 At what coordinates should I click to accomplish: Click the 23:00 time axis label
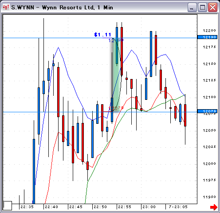coord(149,207)
